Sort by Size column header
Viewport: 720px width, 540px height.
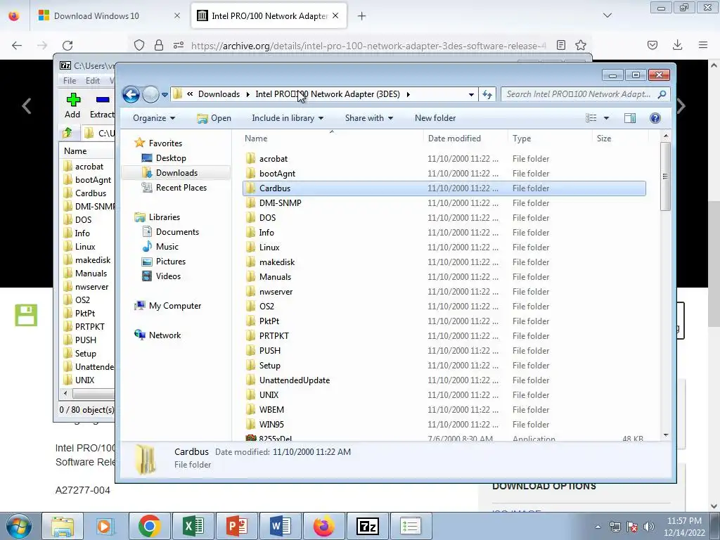[x=620, y=139]
